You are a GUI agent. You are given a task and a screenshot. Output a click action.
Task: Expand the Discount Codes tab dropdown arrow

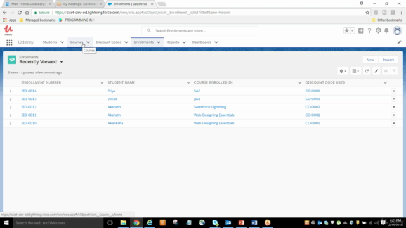tap(126, 42)
